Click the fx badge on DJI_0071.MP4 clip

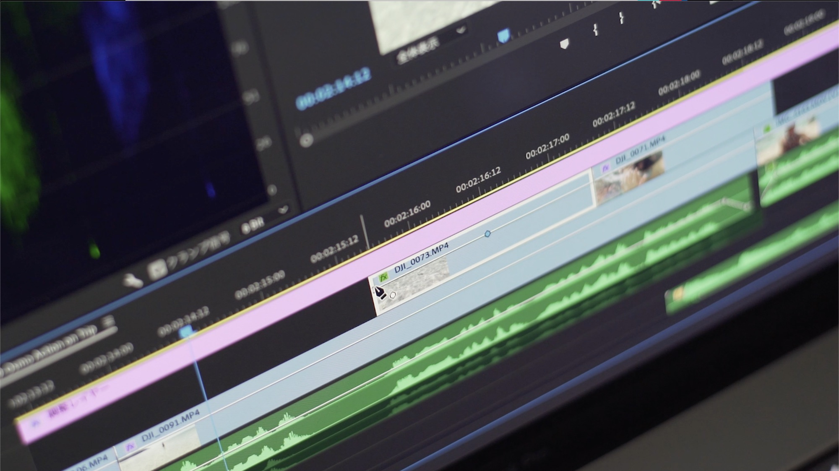pos(605,169)
